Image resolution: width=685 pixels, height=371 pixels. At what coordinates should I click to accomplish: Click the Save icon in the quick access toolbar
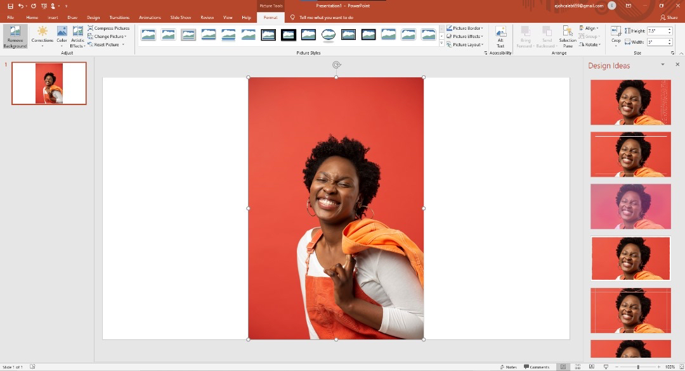pyautogui.click(x=10, y=6)
